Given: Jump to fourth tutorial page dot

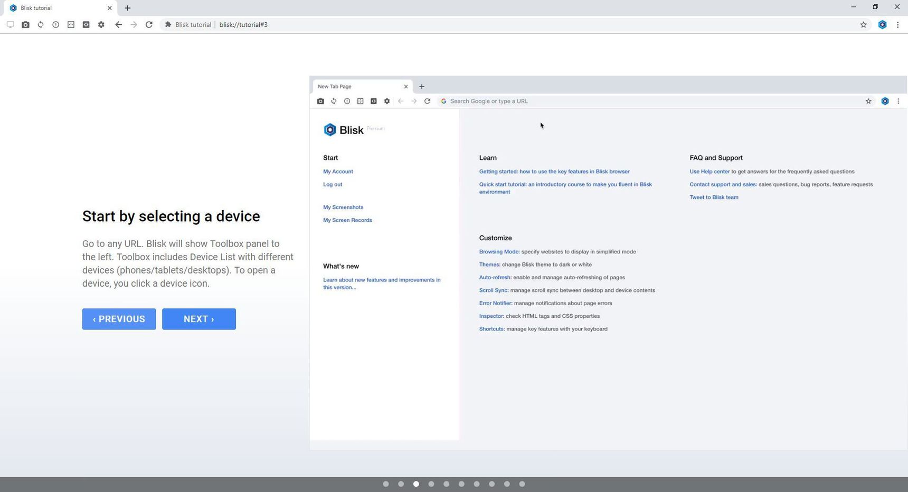Looking at the screenshot, I should click(x=431, y=484).
